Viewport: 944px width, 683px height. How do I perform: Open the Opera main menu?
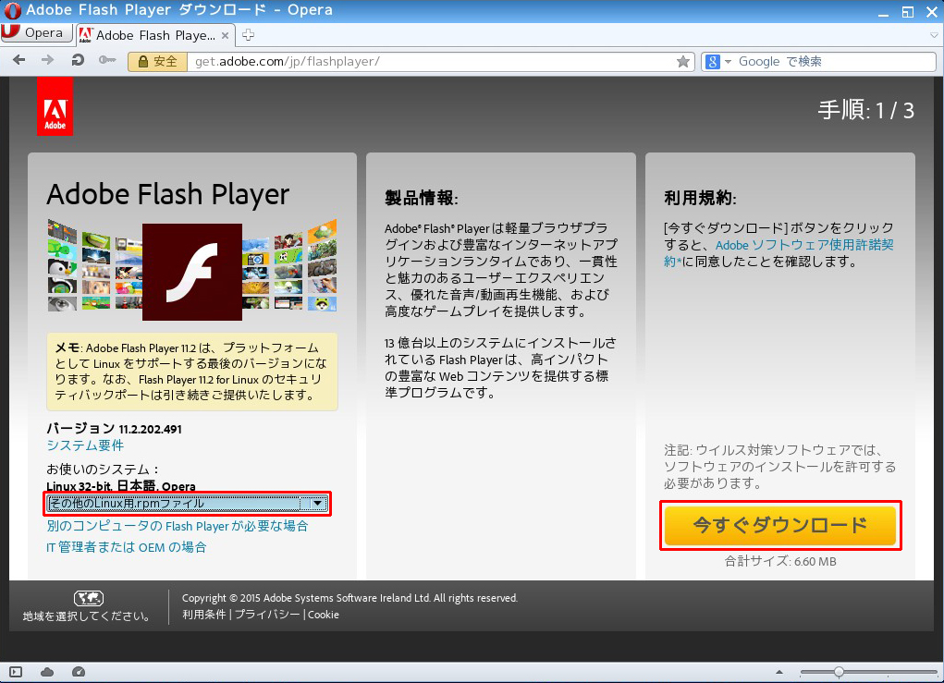(x=35, y=33)
